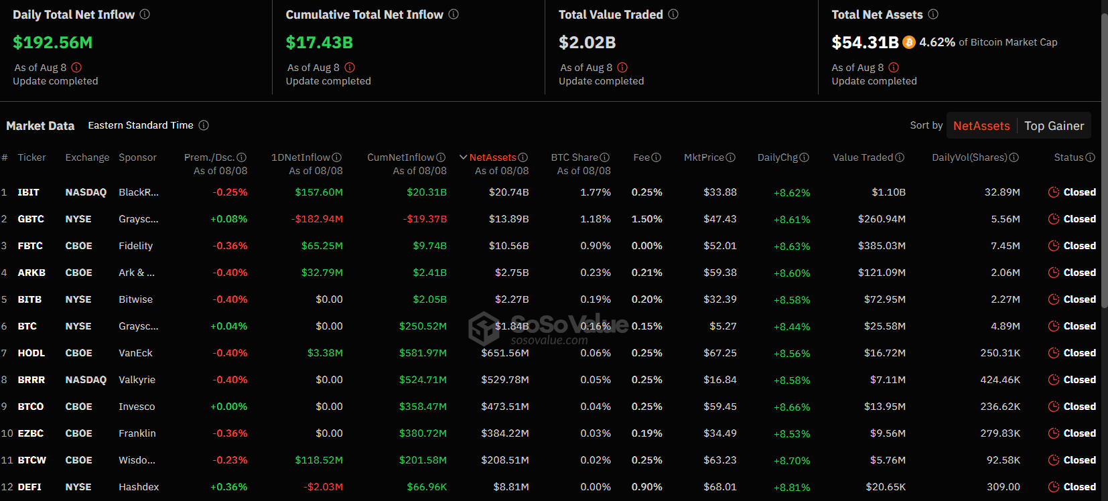Click info icon on NetAssets column header
Screen dimensions: 1108x501
tap(523, 157)
